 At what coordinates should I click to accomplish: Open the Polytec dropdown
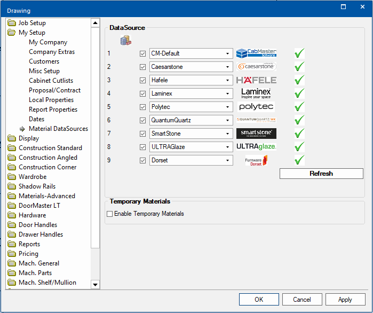228,107
